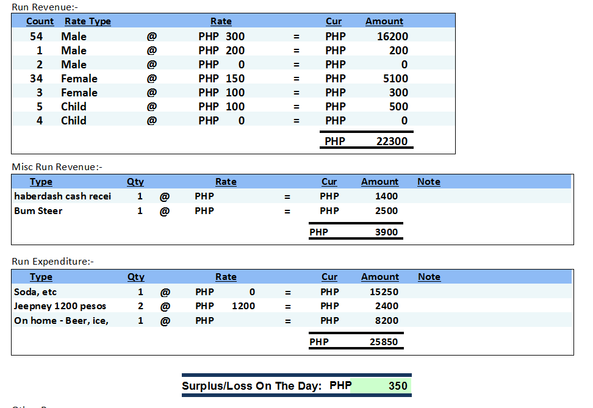593x408 pixels.
Task: Select the Female count cell showing 34
Action: coord(37,79)
